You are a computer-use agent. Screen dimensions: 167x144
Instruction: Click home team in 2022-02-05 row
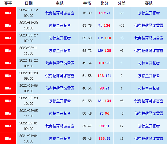60,113
